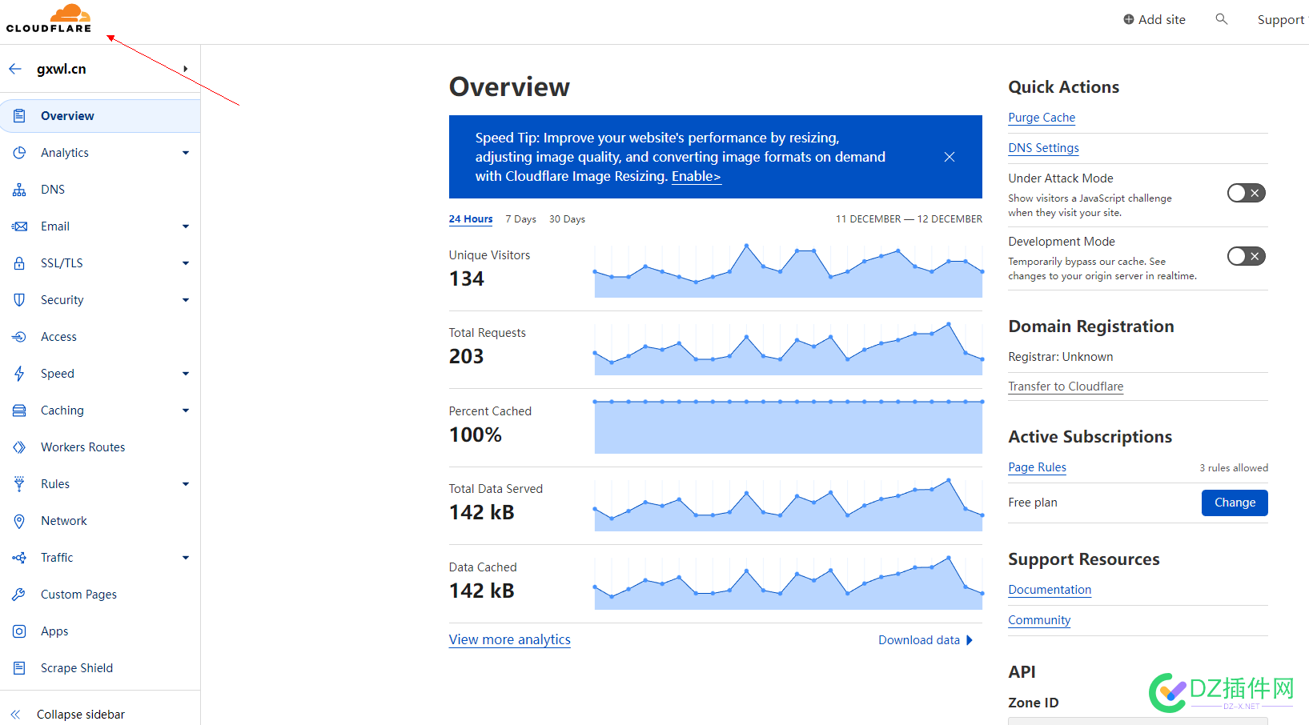The width and height of the screenshot is (1309, 725).
Task: Click the Support menu in header
Action: pyautogui.click(x=1280, y=19)
